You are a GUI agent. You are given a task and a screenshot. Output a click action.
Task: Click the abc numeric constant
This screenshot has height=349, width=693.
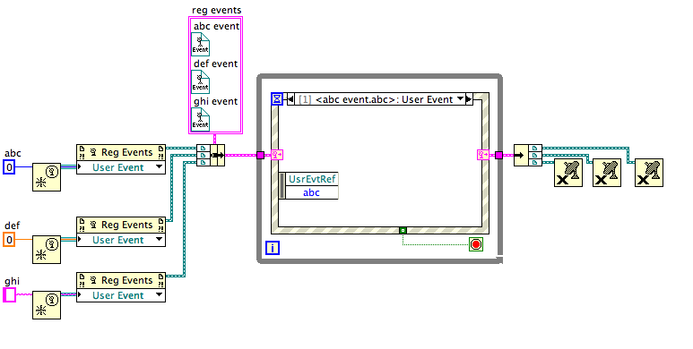(x=9, y=167)
